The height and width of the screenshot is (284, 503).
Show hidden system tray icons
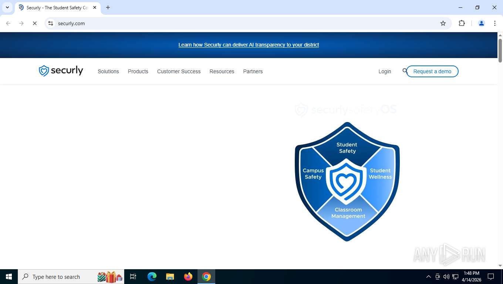pos(429,277)
